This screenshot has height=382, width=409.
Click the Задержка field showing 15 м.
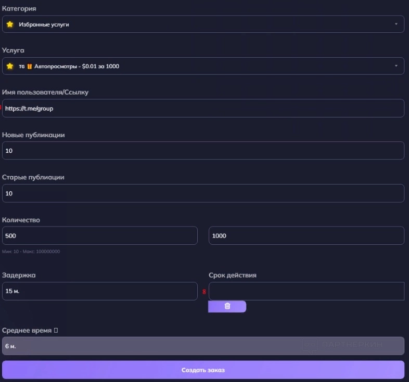coord(99,291)
